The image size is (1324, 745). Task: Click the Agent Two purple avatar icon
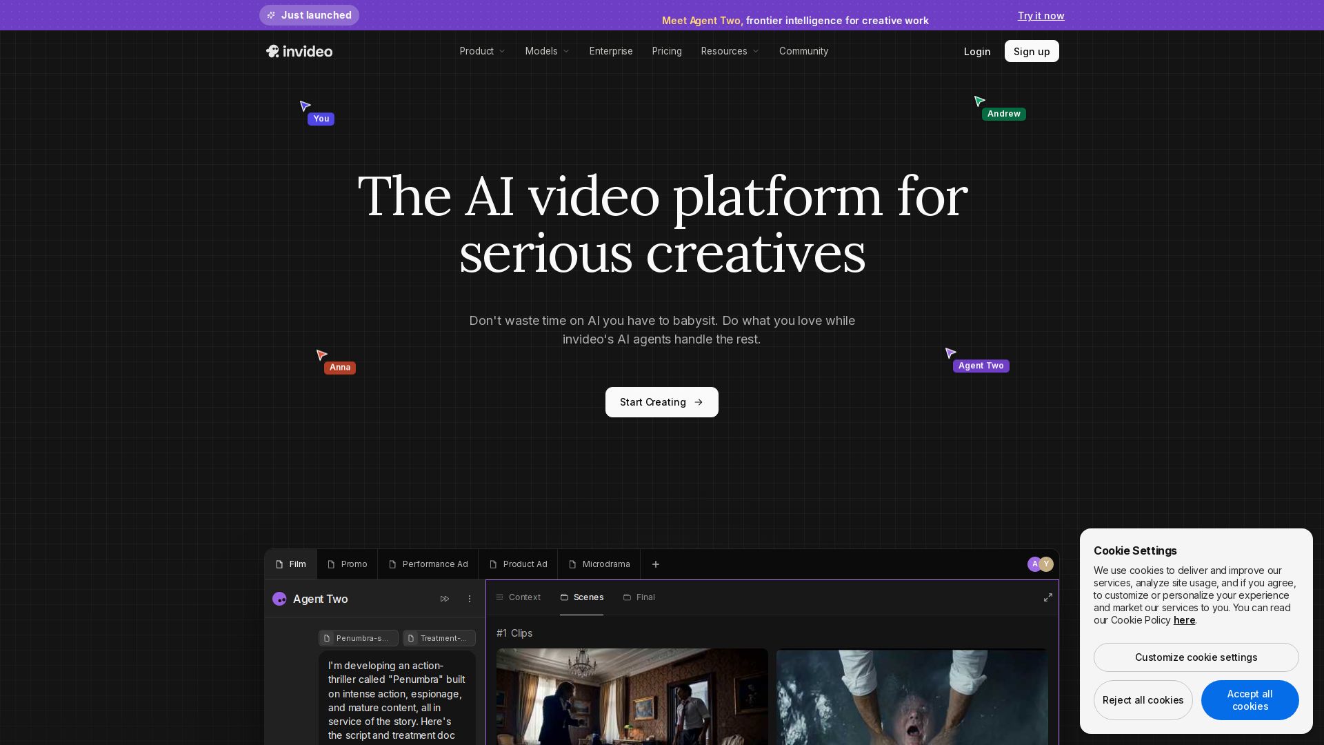pyautogui.click(x=279, y=599)
